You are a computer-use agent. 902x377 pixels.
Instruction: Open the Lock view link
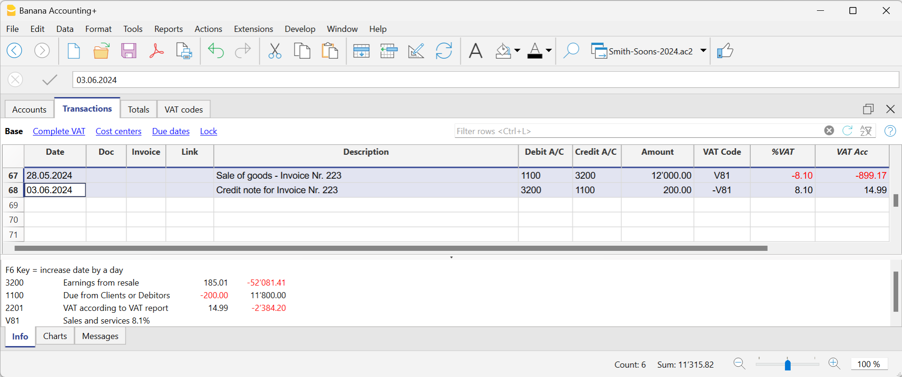209,131
